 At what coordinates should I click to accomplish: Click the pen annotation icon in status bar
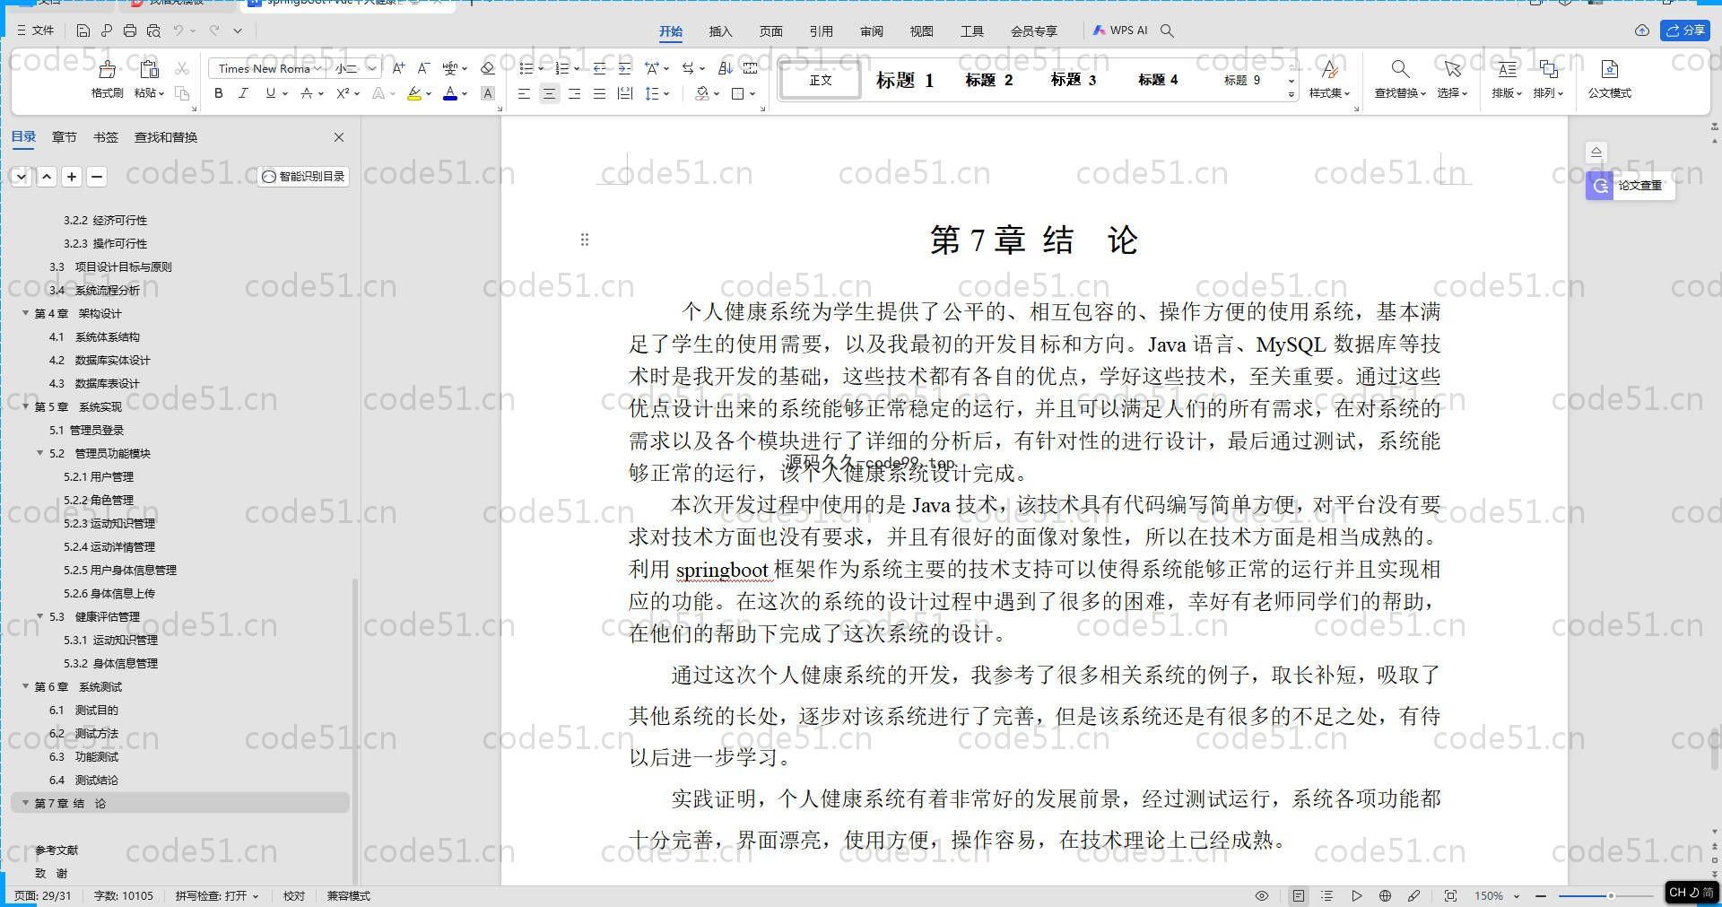click(1414, 895)
